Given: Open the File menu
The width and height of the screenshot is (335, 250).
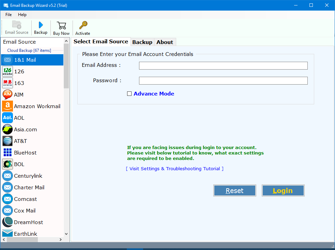Looking at the screenshot, I should [9, 15].
